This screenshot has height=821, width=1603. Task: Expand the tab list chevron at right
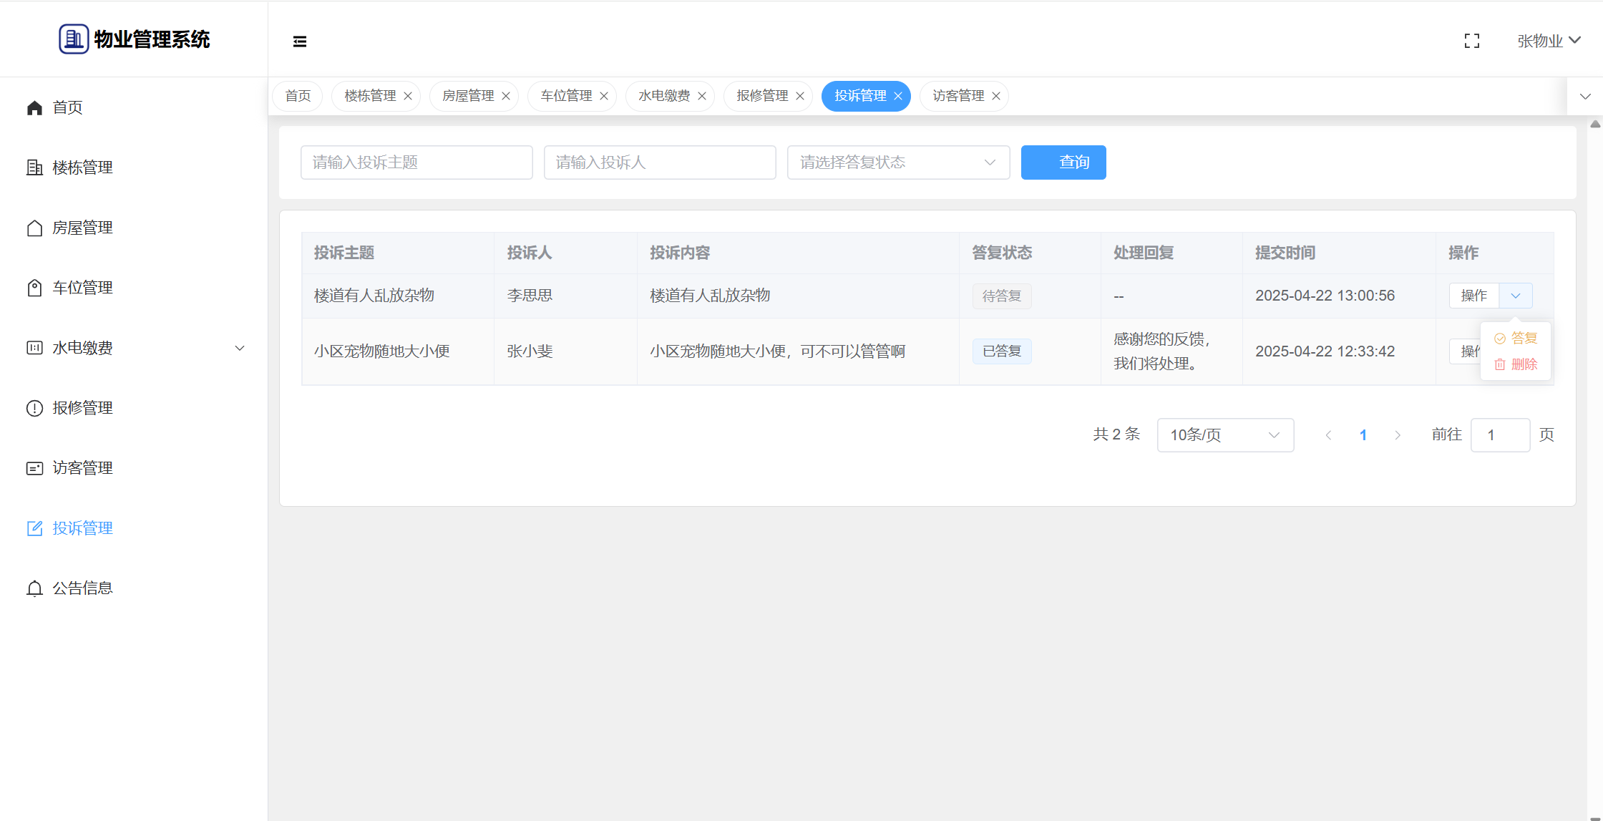point(1585,96)
